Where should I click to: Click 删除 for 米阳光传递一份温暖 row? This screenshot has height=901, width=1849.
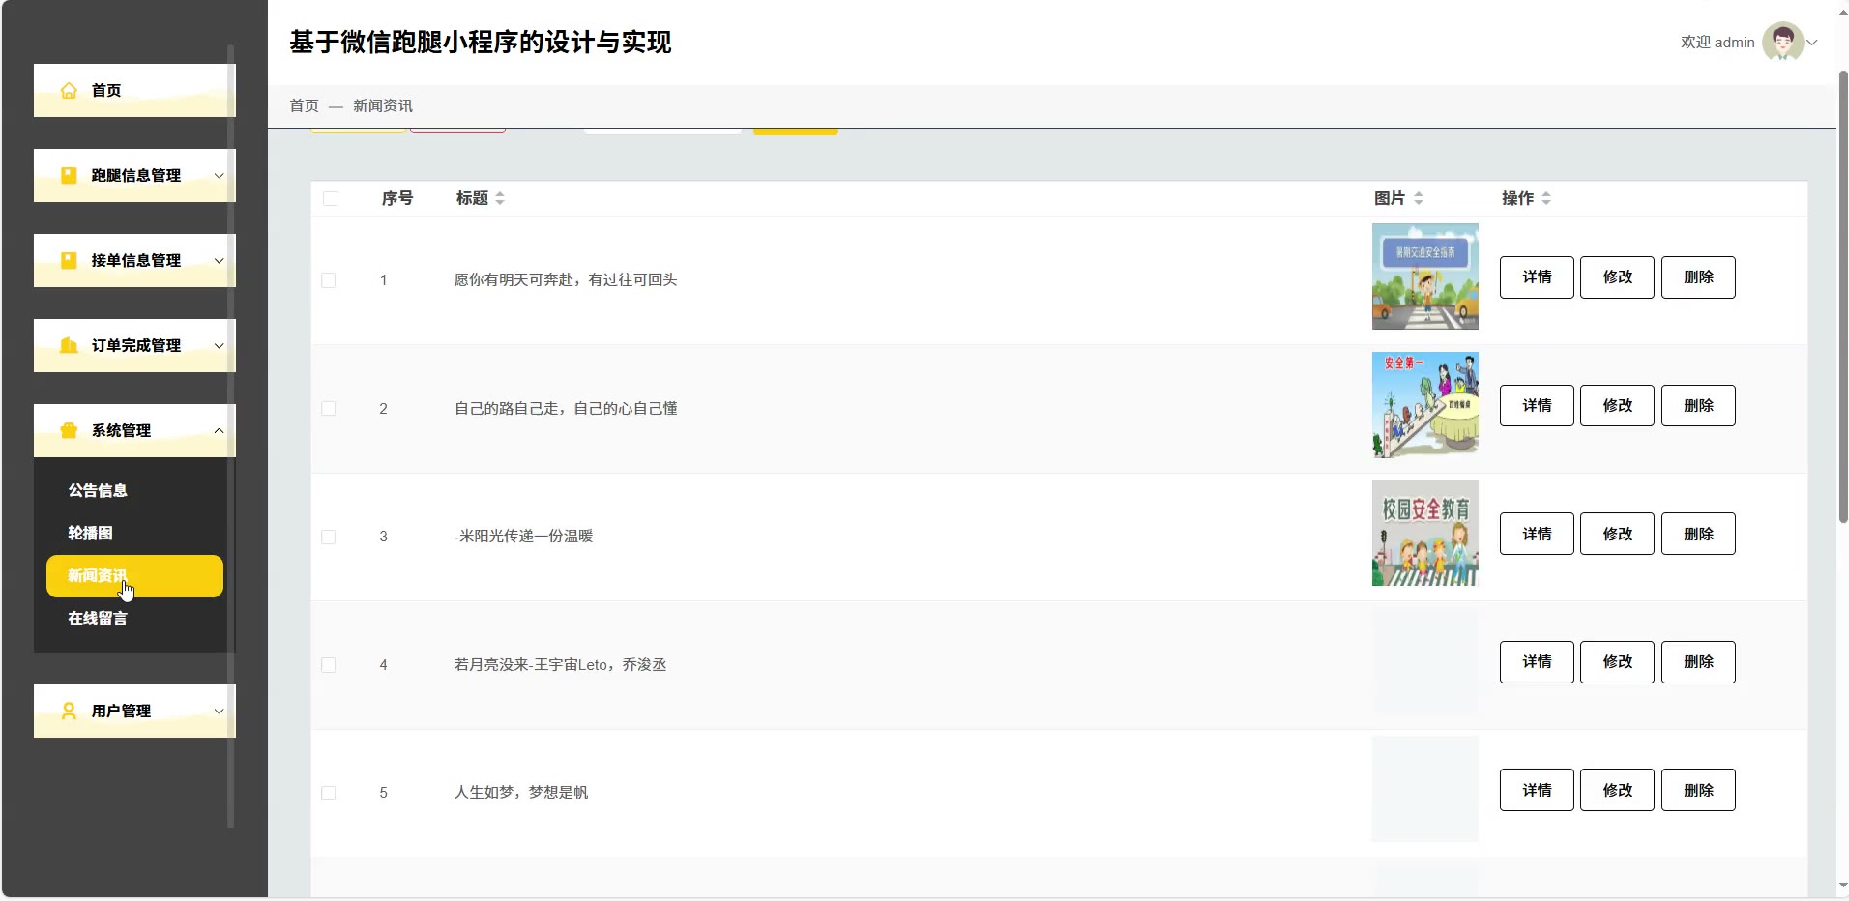click(1698, 535)
